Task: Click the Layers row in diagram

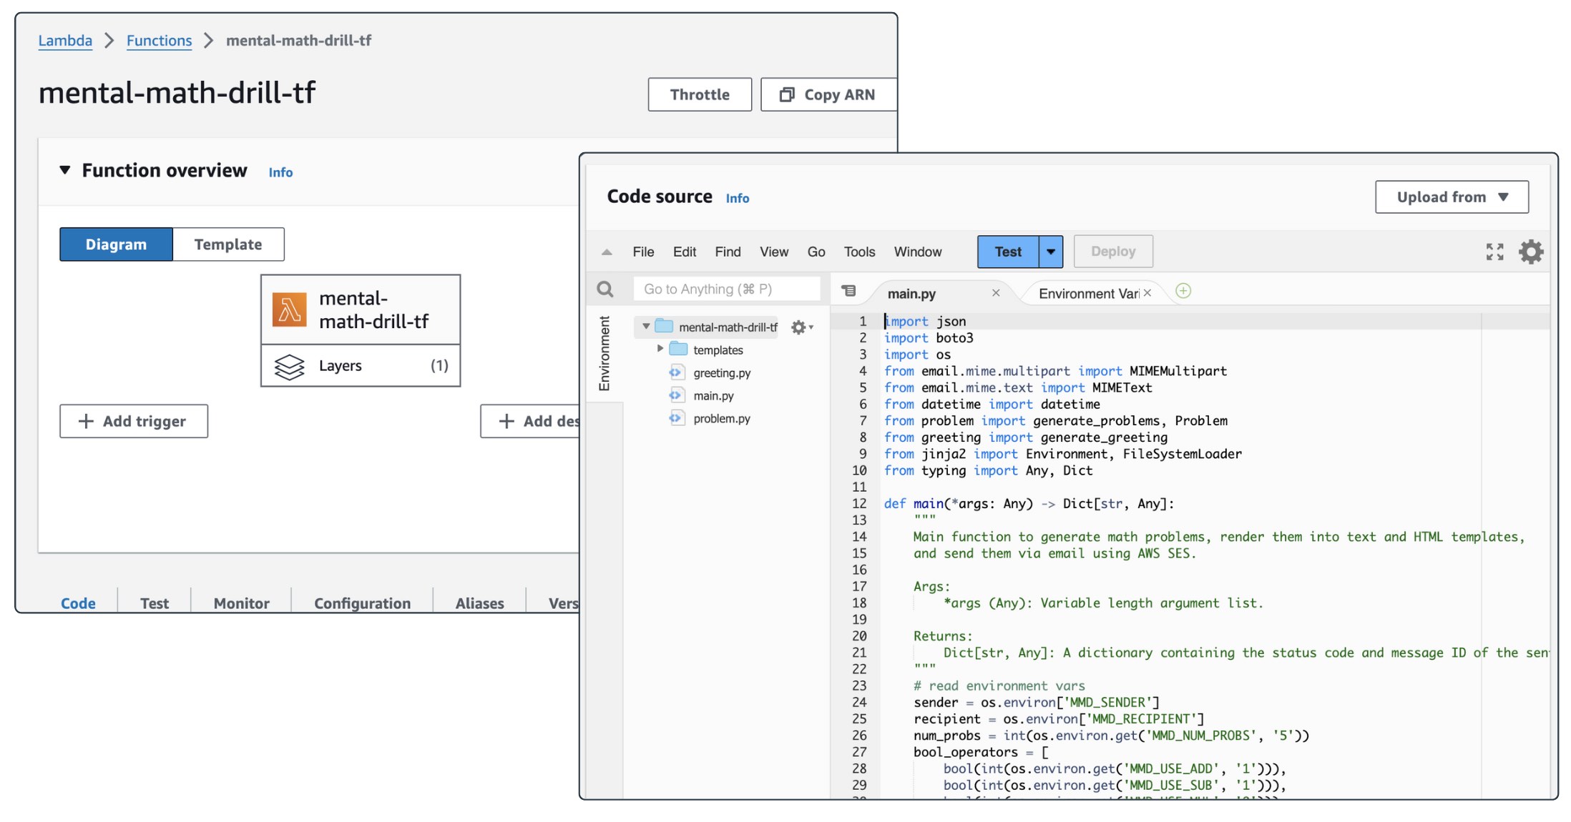Action: point(361,366)
